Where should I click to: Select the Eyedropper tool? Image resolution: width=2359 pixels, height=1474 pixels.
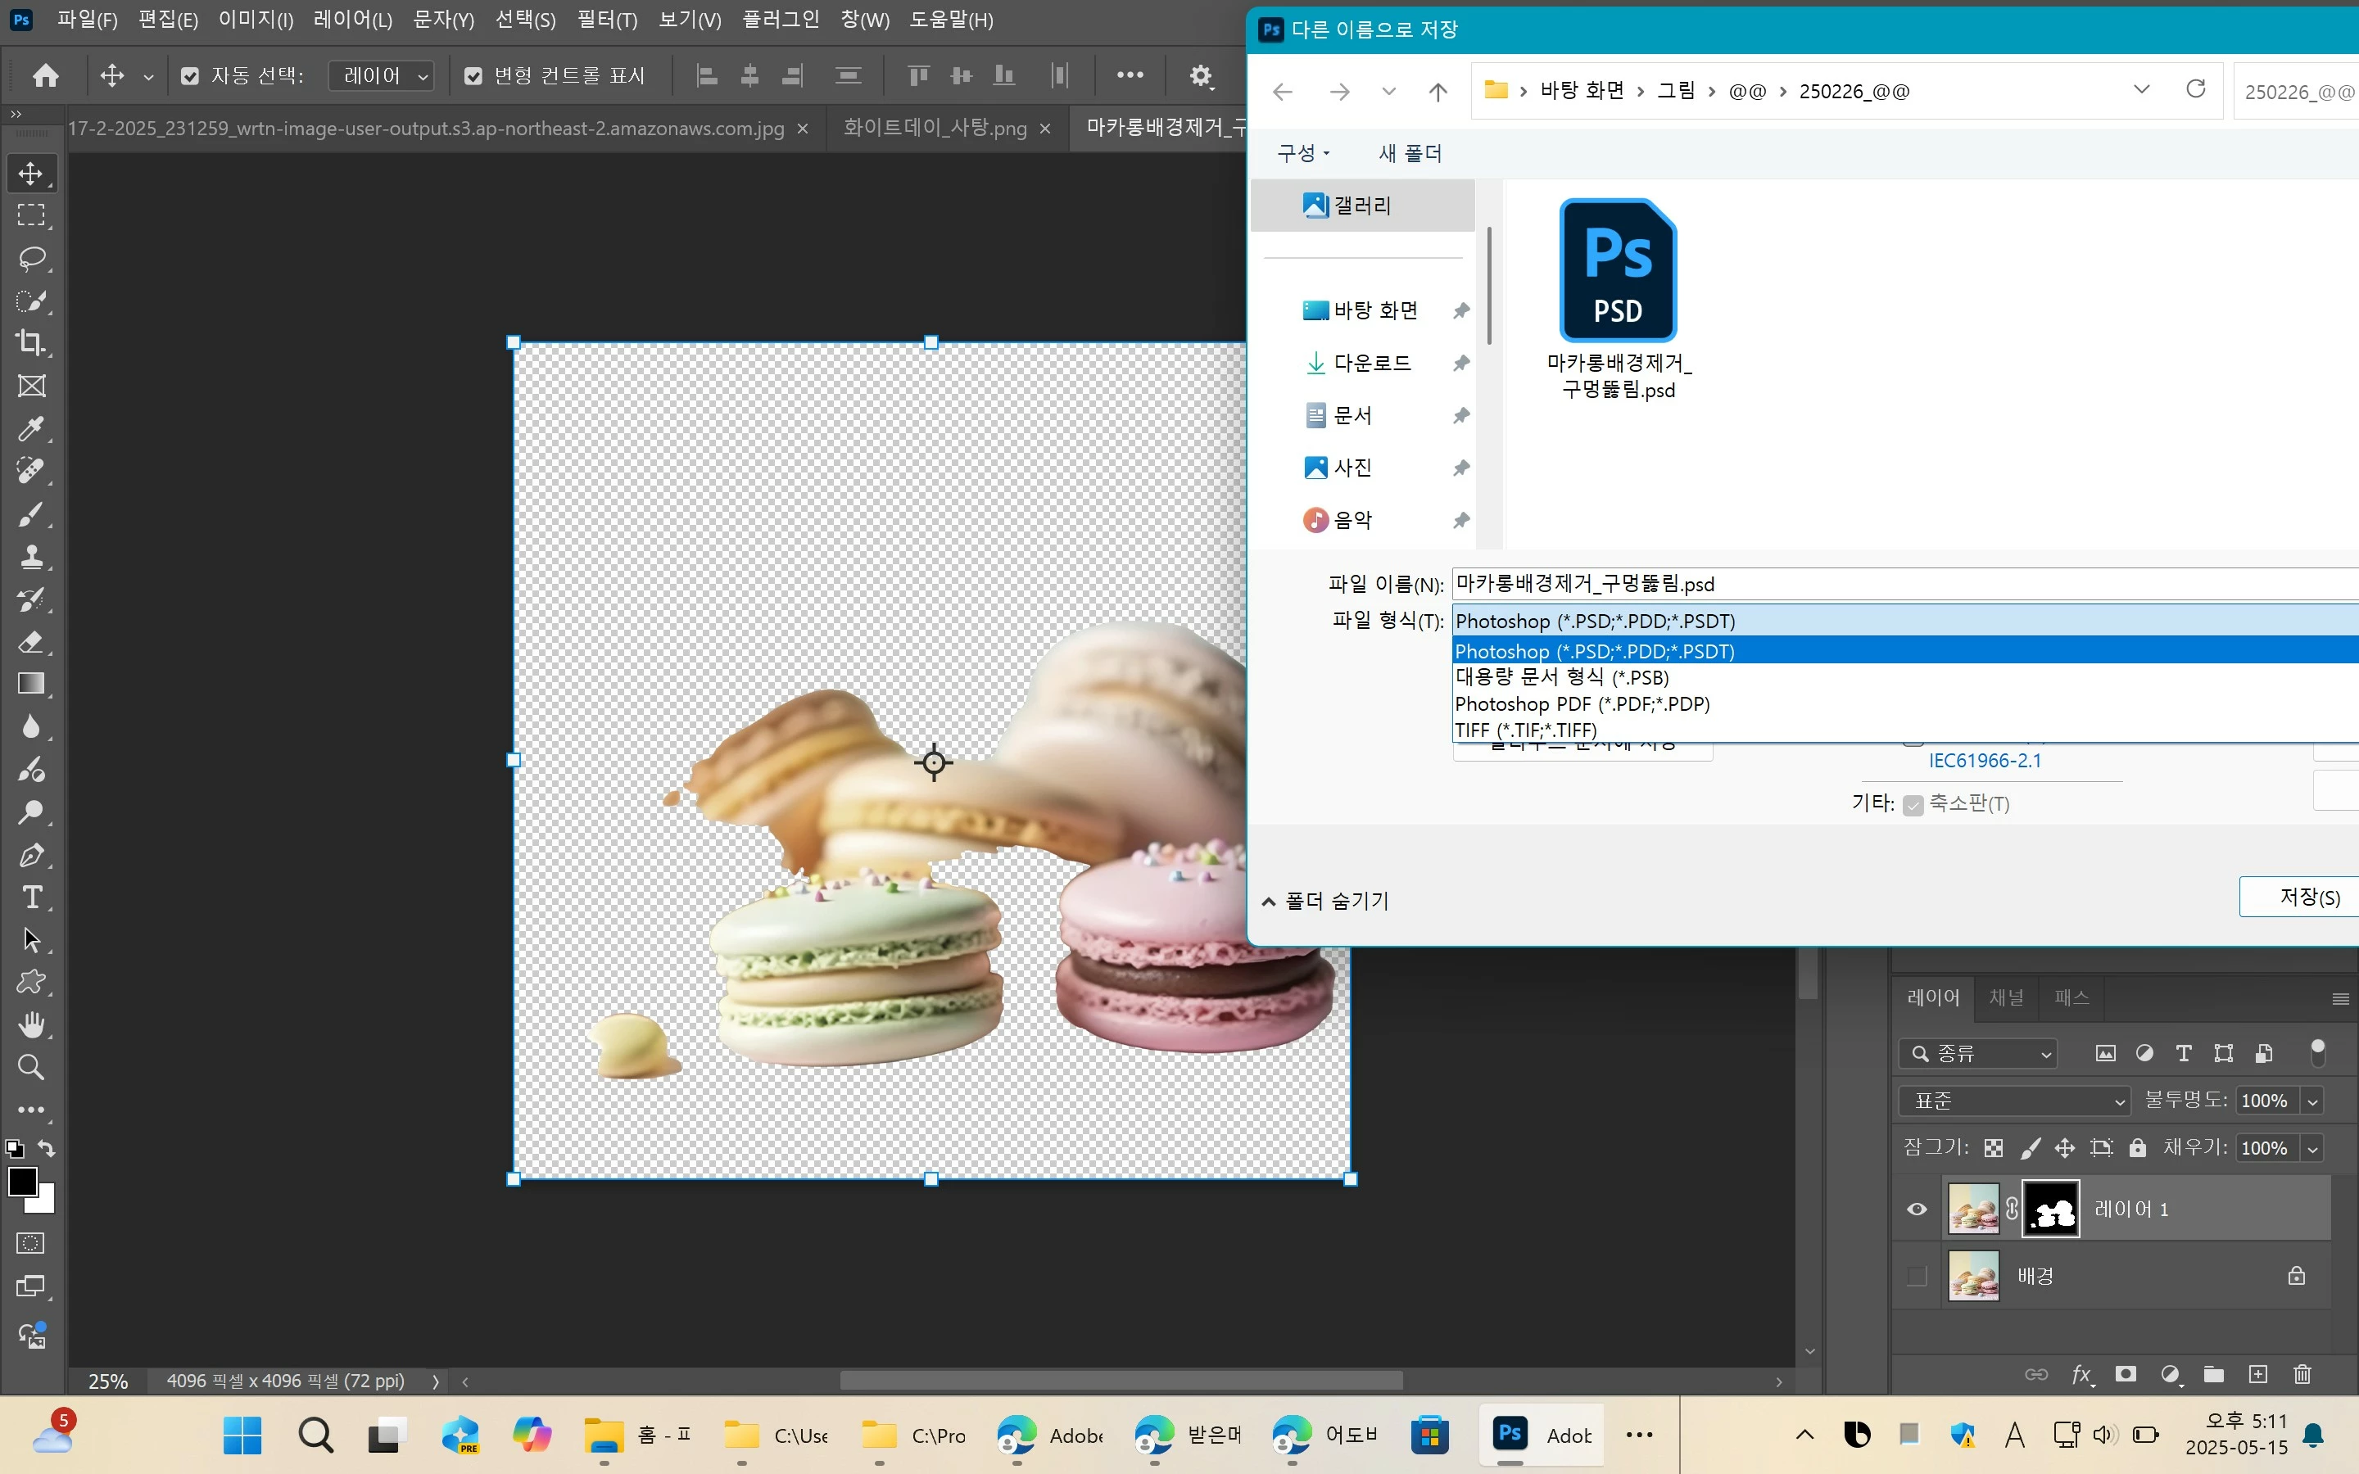31,429
